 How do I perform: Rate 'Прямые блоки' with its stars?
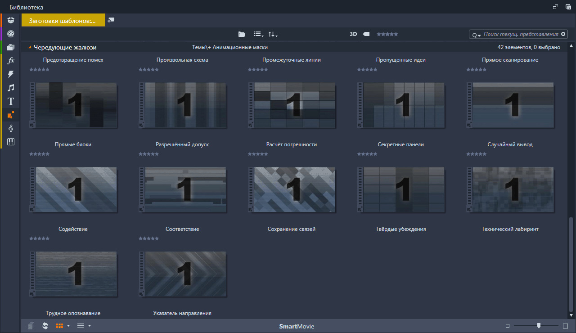[40, 154]
